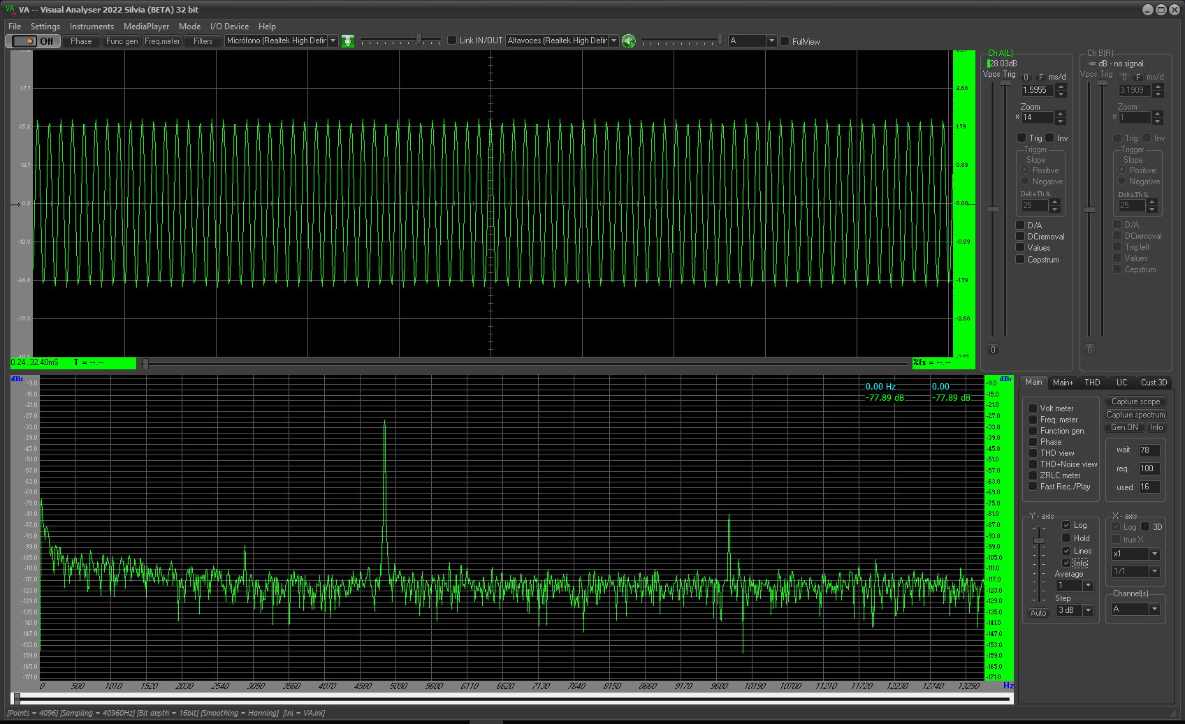Open the Microphone input device dropdown
Viewport: 1185px width, 724px height.
[333, 41]
